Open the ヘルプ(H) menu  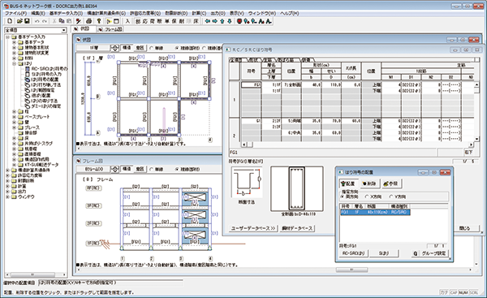290,13
